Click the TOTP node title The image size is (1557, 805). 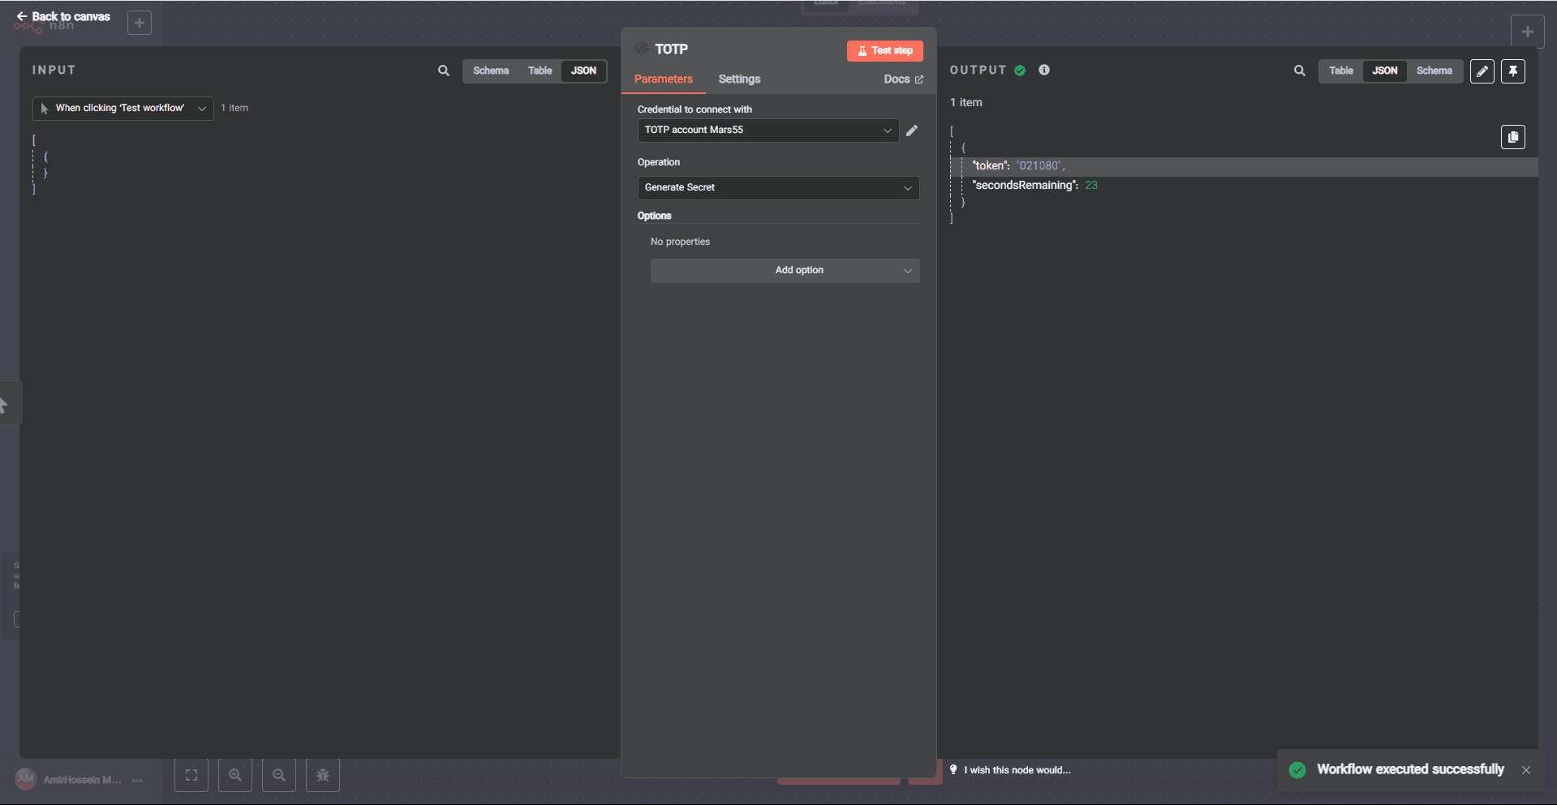(671, 49)
